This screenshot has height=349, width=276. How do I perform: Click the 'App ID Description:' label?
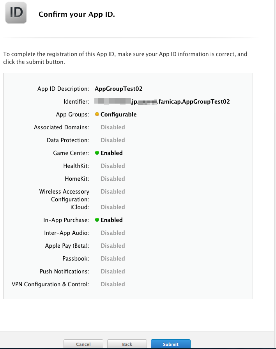pyautogui.click(x=63, y=89)
